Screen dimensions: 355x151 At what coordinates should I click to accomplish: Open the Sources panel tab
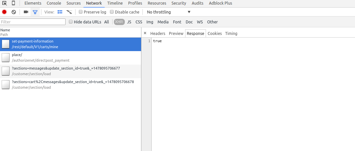click(74, 3)
